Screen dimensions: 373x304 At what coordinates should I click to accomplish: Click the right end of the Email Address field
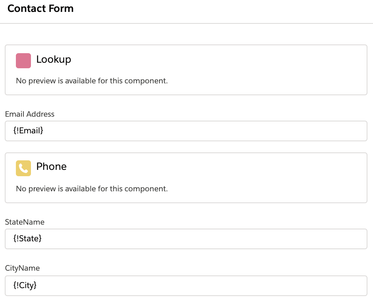[357, 131]
